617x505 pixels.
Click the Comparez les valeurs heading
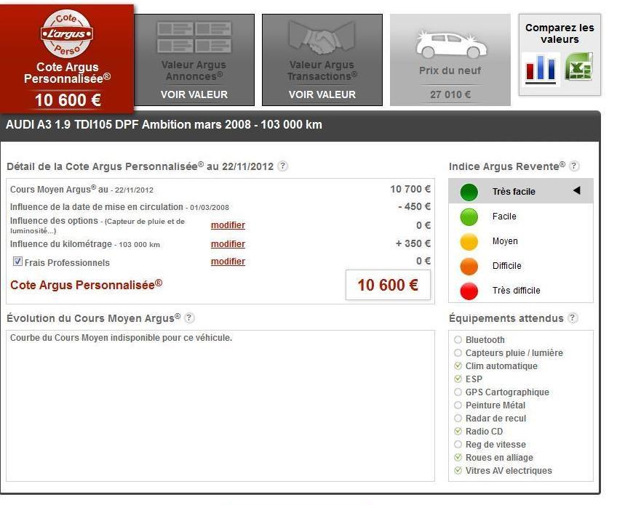[560, 33]
